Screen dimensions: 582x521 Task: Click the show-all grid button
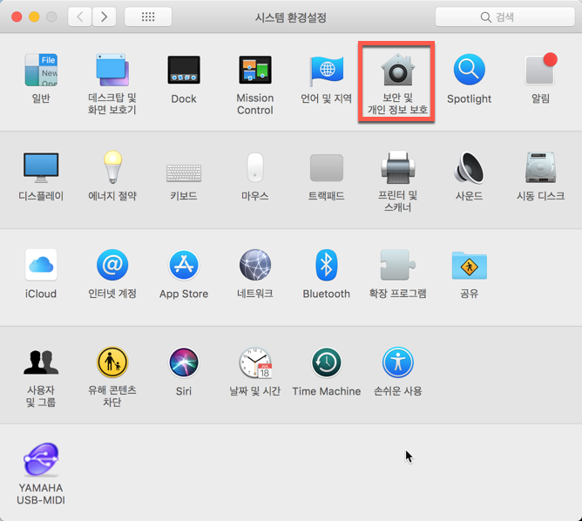point(148,17)
